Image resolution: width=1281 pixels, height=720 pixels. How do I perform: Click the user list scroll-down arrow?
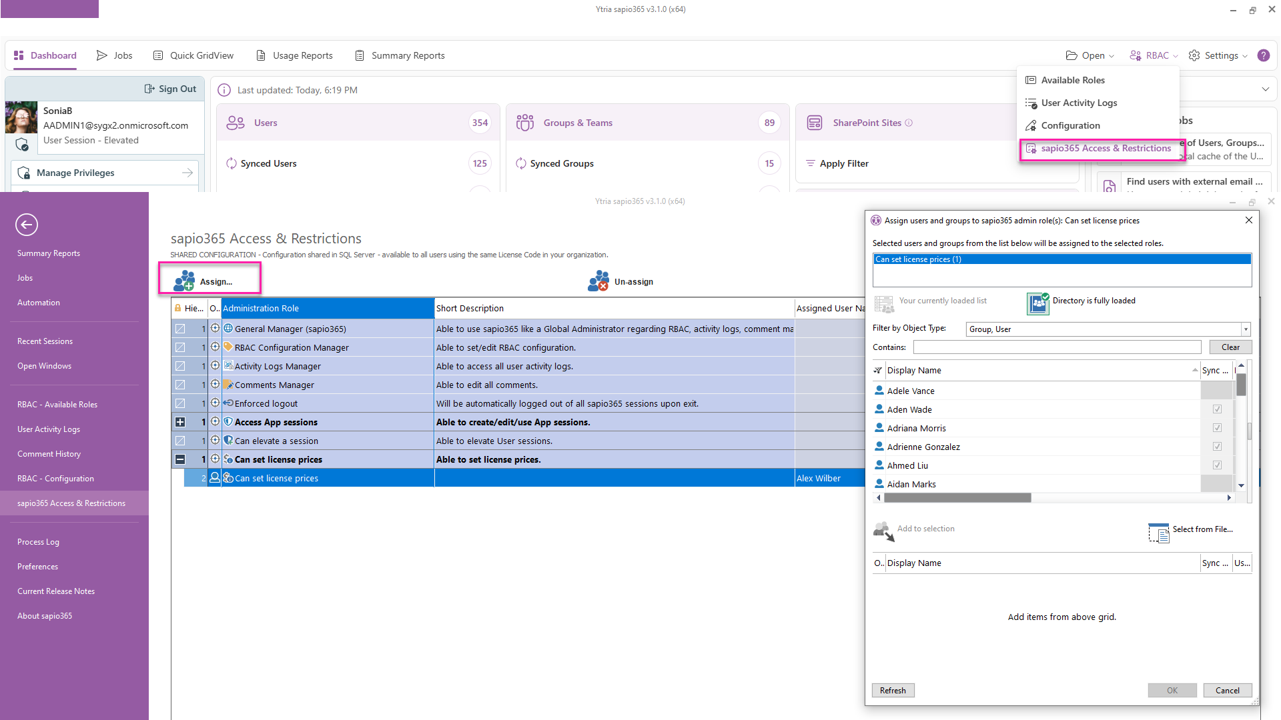(x=1241, y=485)
